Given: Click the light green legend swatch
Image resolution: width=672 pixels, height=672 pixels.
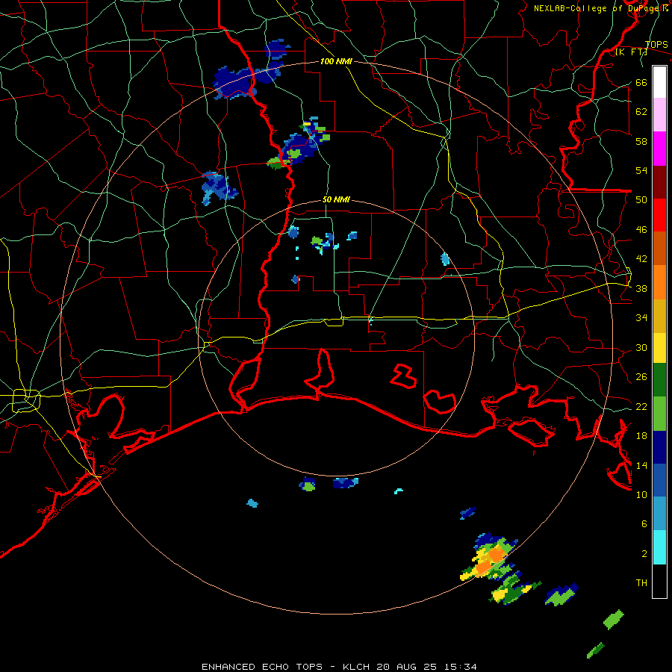Looking at the screenshot, I should tap(659, 414).
